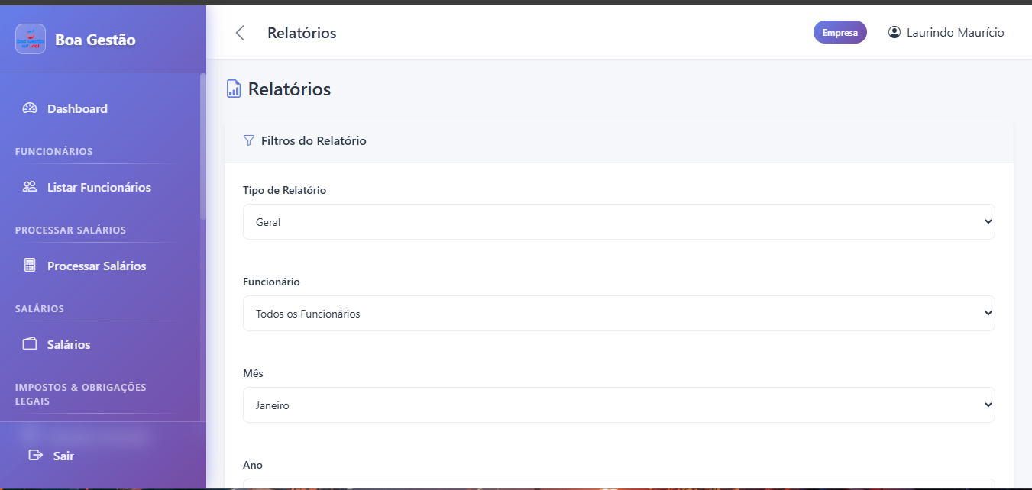1032x490 pixels.
Task: Click the sidebar vertical scrollbar
Action: (202, 145)
